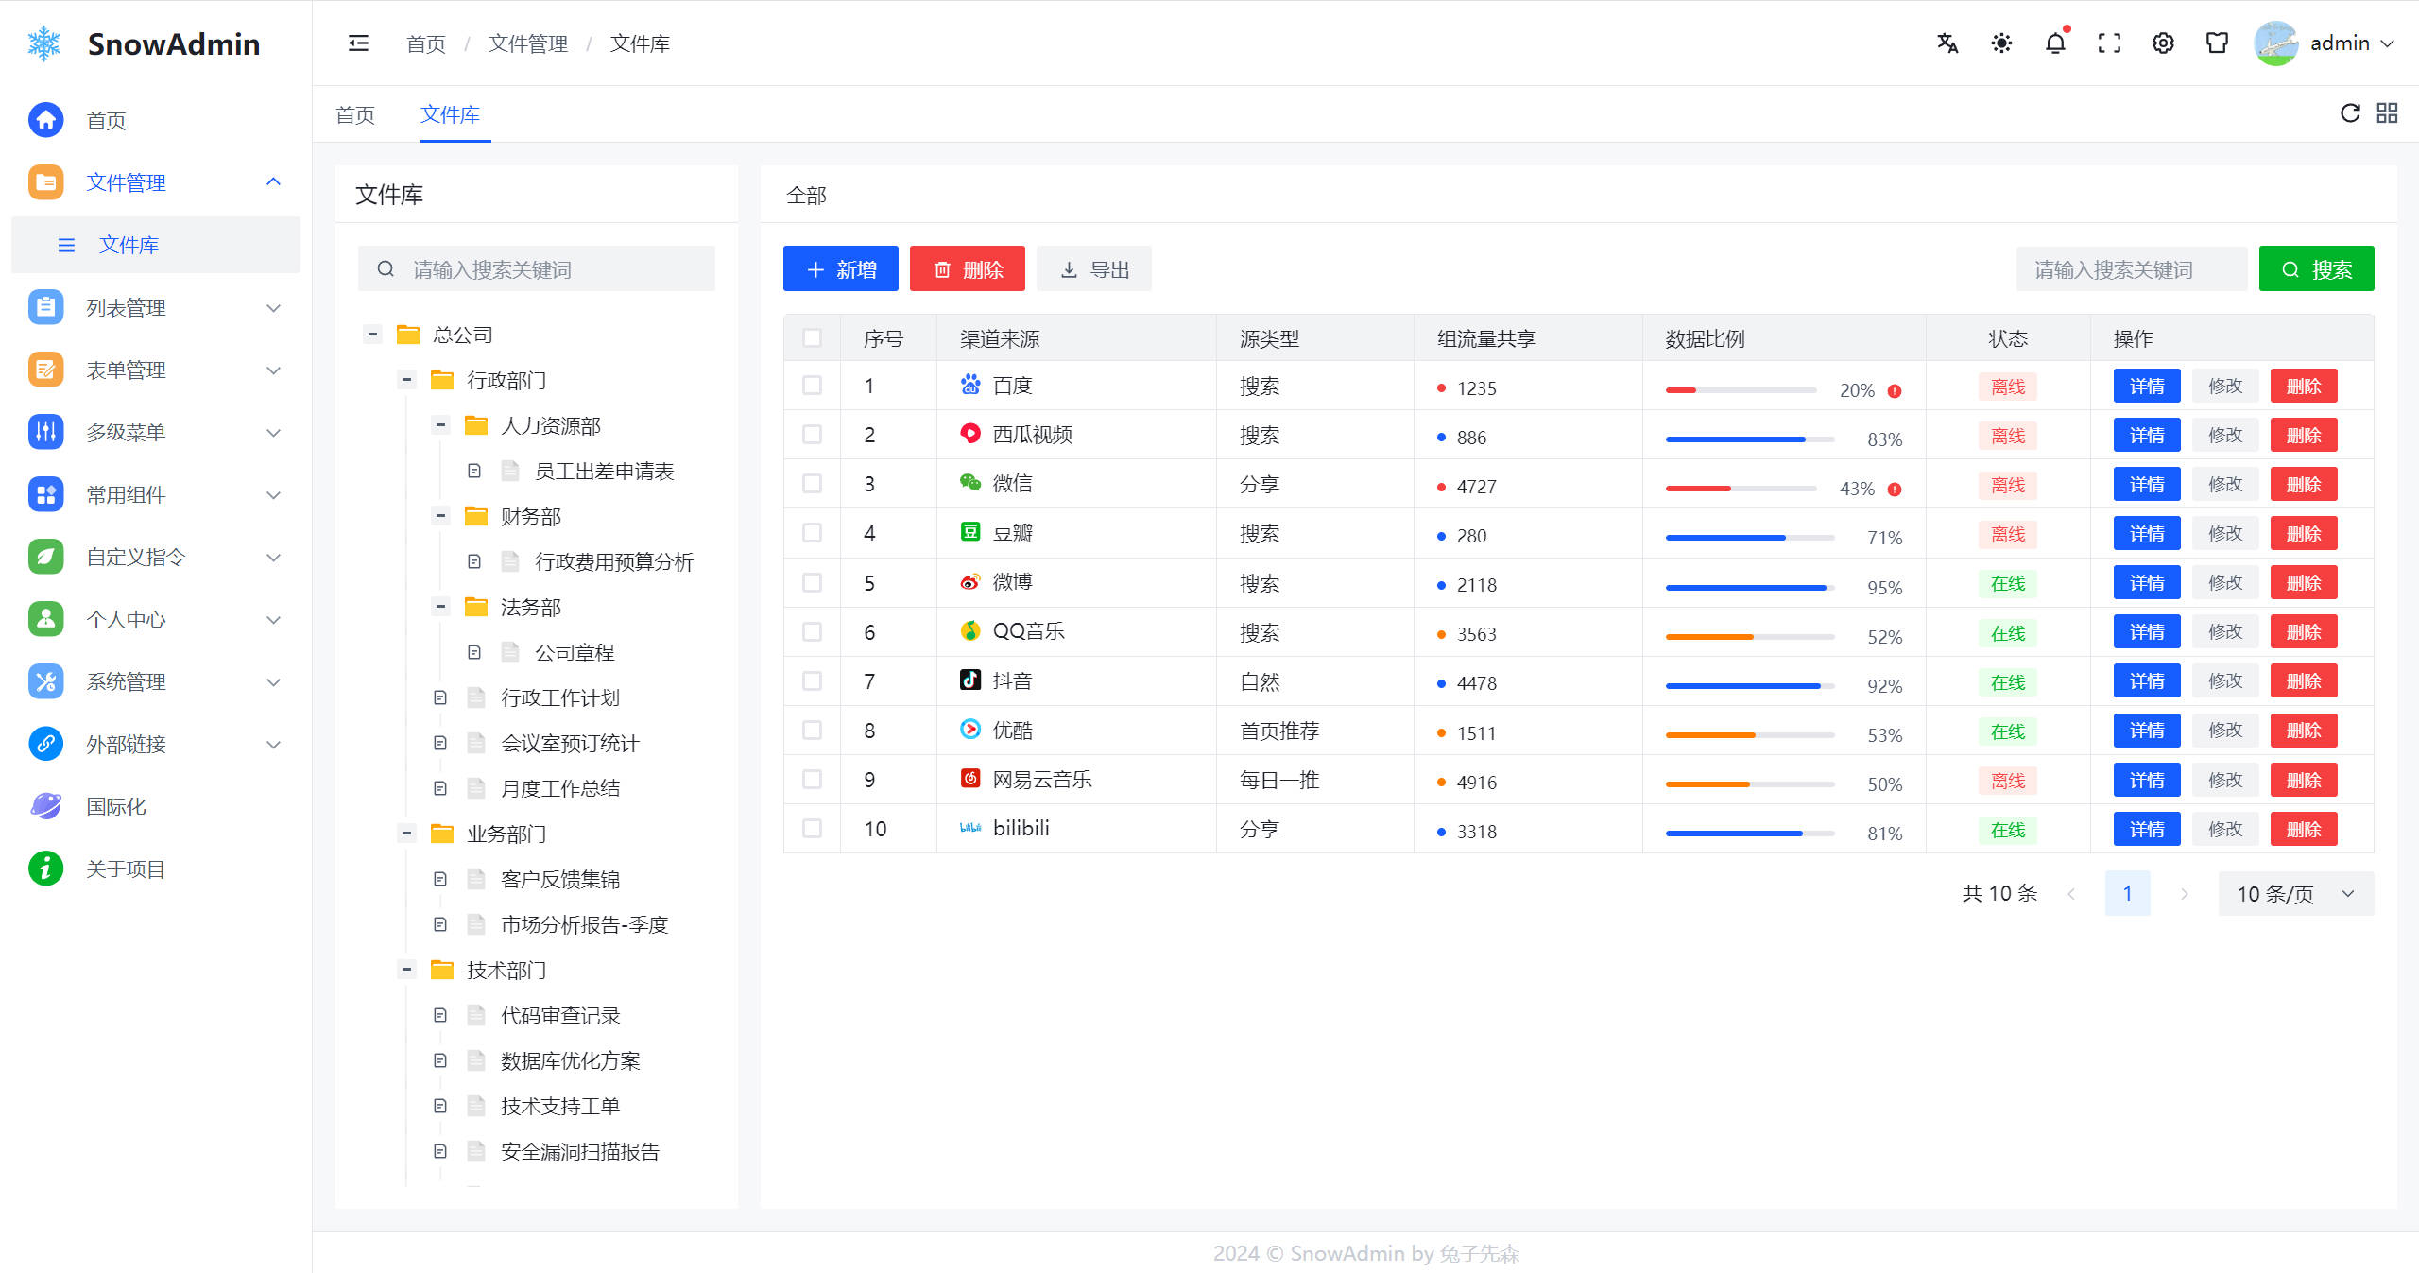The image size is (2419, 1273).
Task: Click 修改 for the 微信 row
Action: coord(2225,484)
